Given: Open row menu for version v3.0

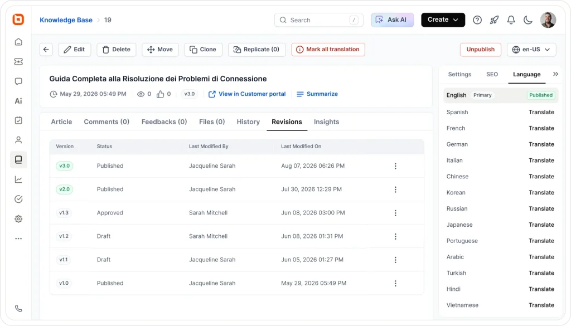Looking at the screenshot, I should 395,166.
